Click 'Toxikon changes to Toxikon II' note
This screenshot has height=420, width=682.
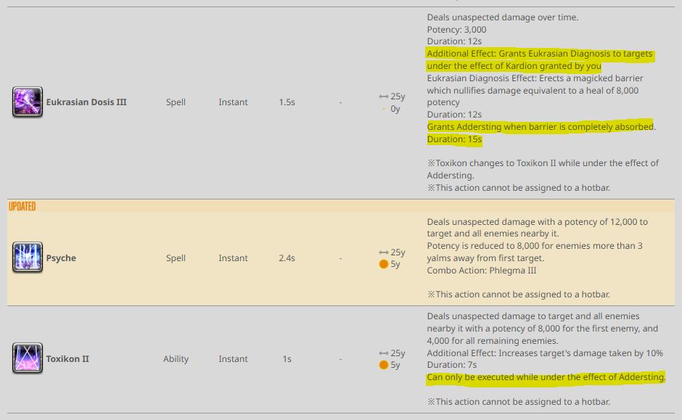(x=543, y=169)
